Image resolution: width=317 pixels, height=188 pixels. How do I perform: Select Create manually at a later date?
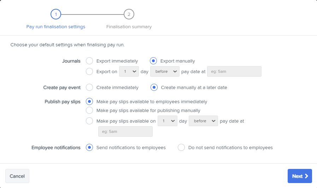pos(154,87)
